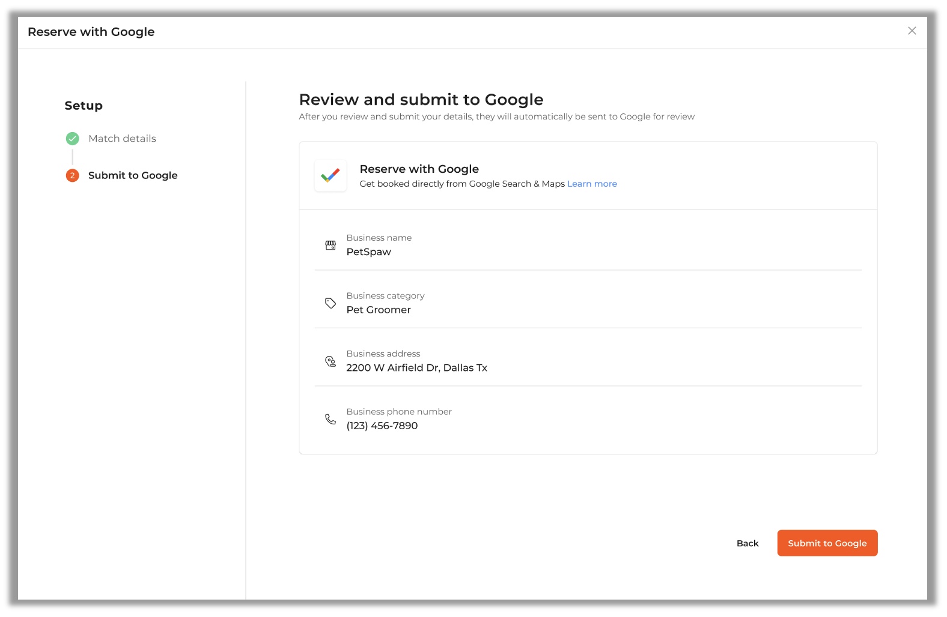Click the phone number icon

tap(330, 419)
